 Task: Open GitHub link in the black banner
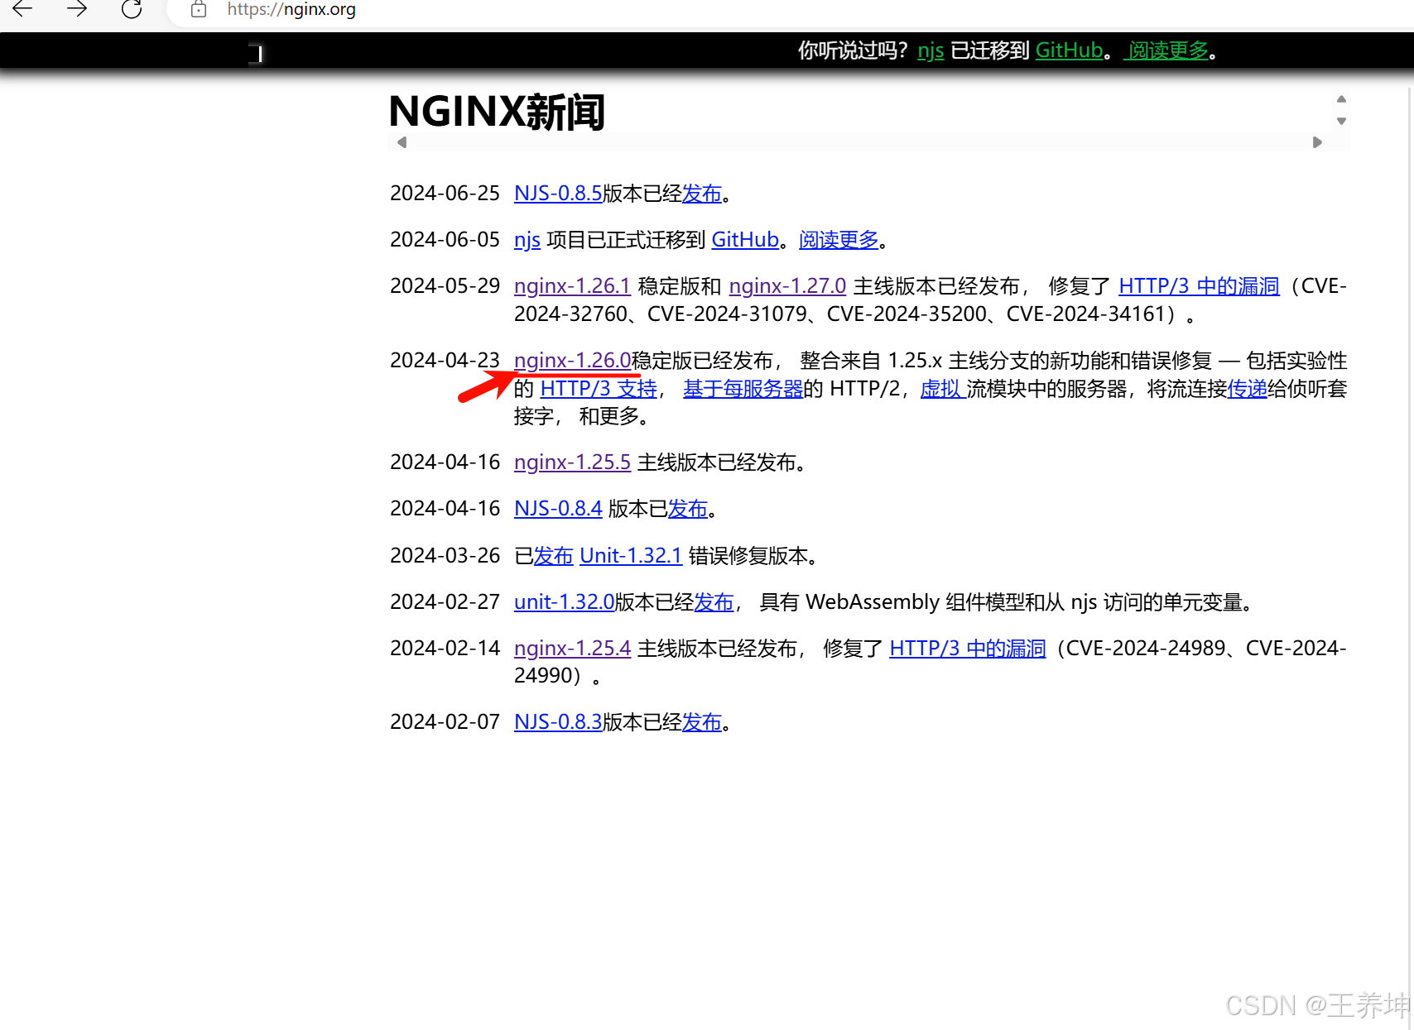[x=1069, y=50]
